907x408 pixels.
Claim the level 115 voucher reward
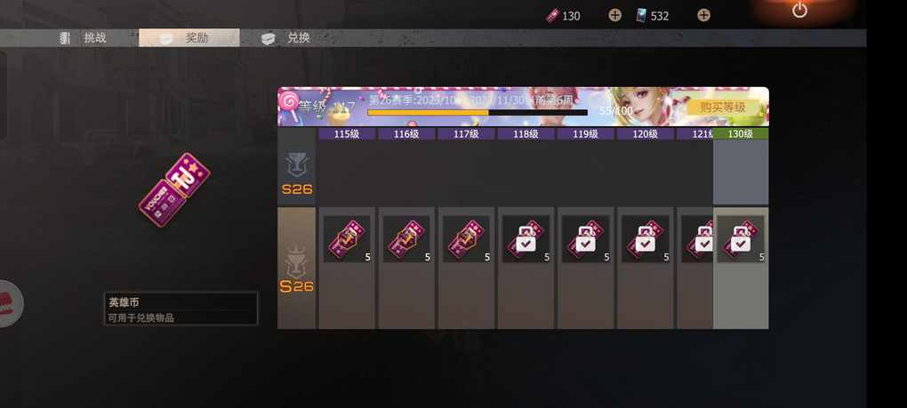[x=347, y=239]
